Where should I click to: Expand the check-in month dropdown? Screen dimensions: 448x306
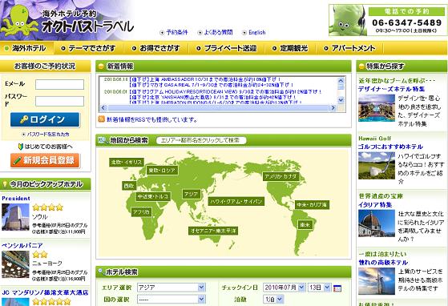pyautogui.click(x=284, y=287)
